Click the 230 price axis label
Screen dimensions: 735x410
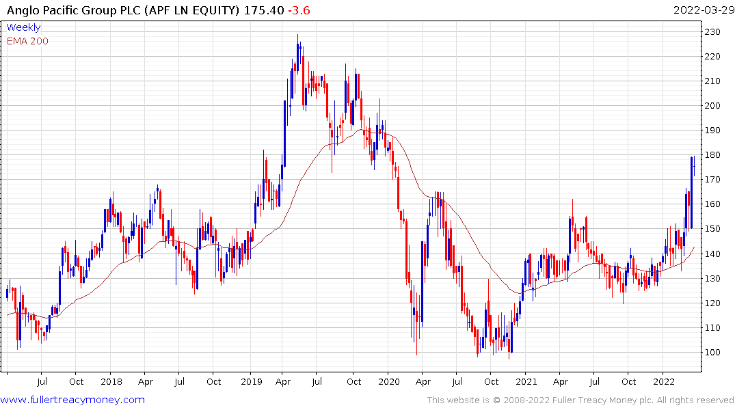(712, 32)
